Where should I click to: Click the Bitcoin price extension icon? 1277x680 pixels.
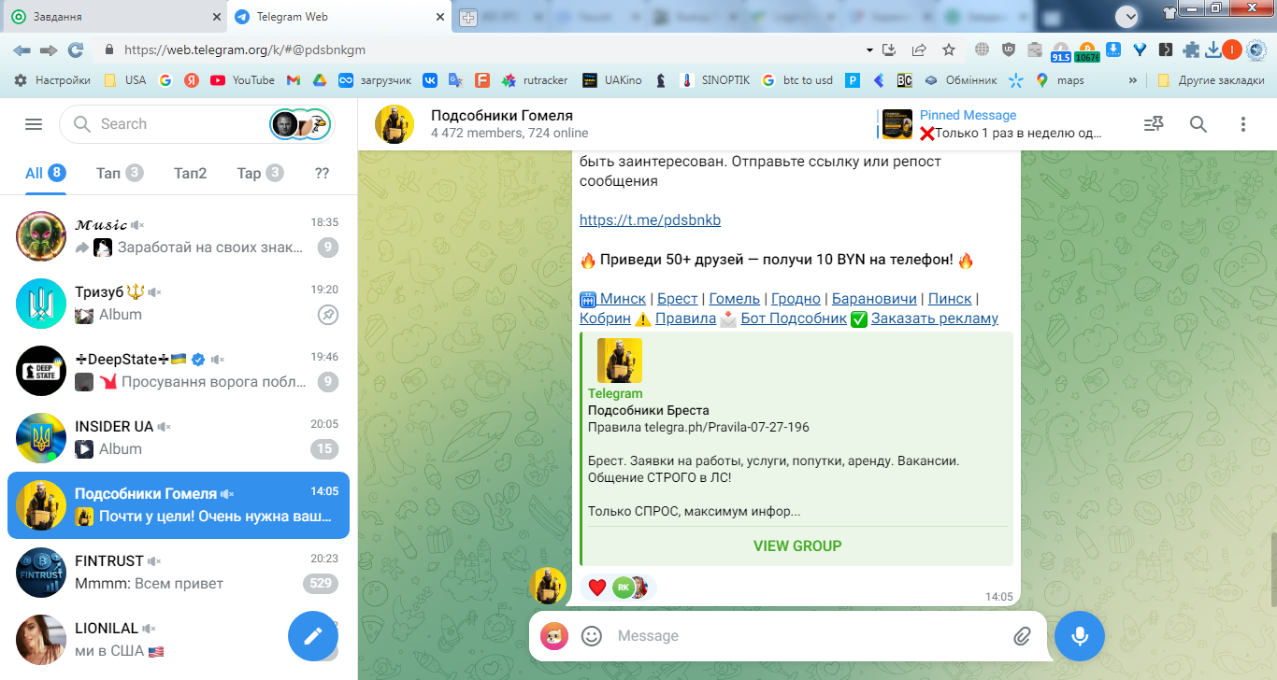[x=1087, y=50]
